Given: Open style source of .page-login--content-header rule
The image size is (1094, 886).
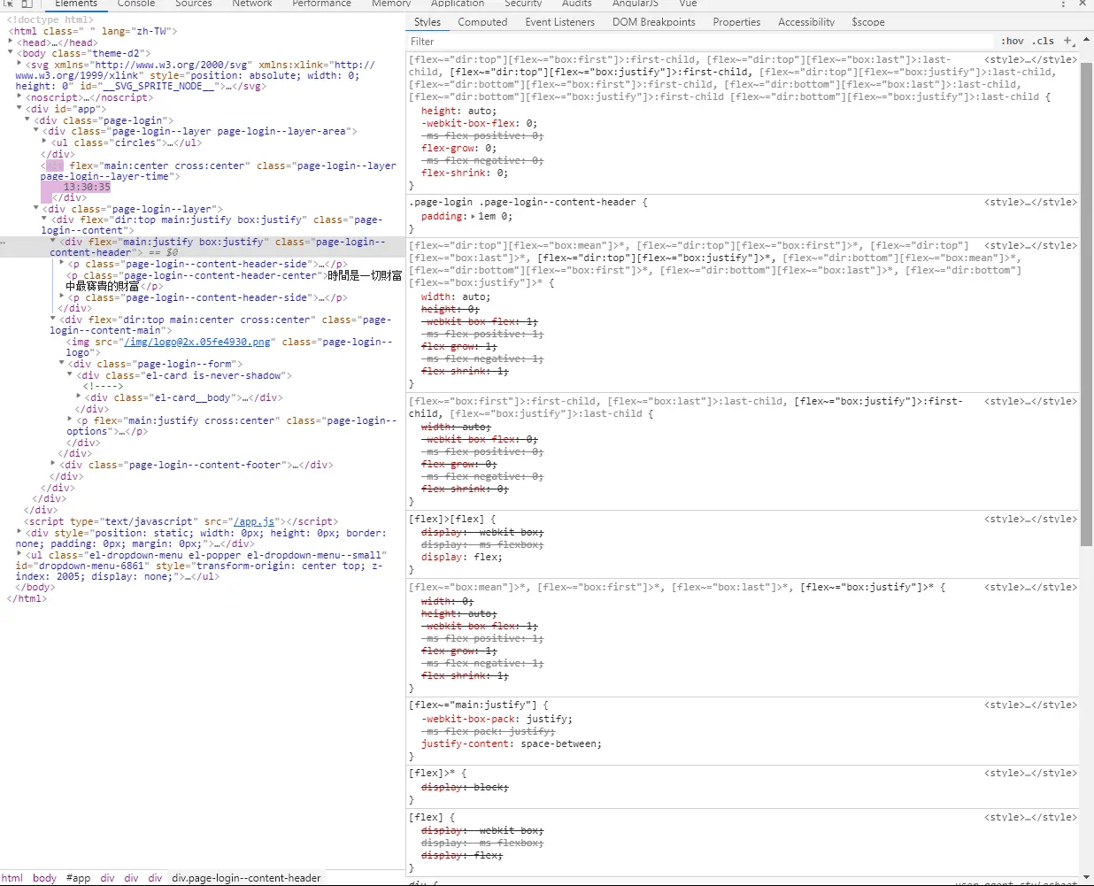Looking at the screenshot, I should click(1030, 202).
